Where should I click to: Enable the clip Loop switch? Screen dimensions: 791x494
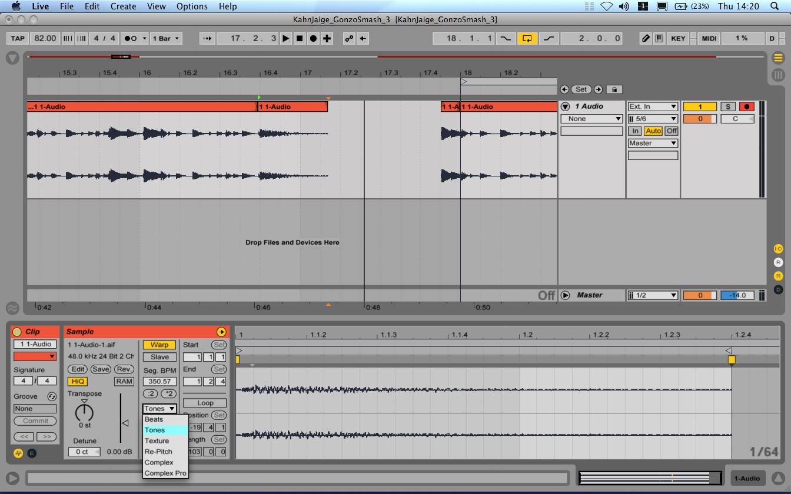click(205, 403)
